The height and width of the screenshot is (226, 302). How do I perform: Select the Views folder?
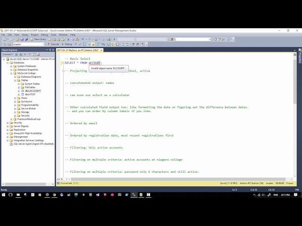(24, 98)
